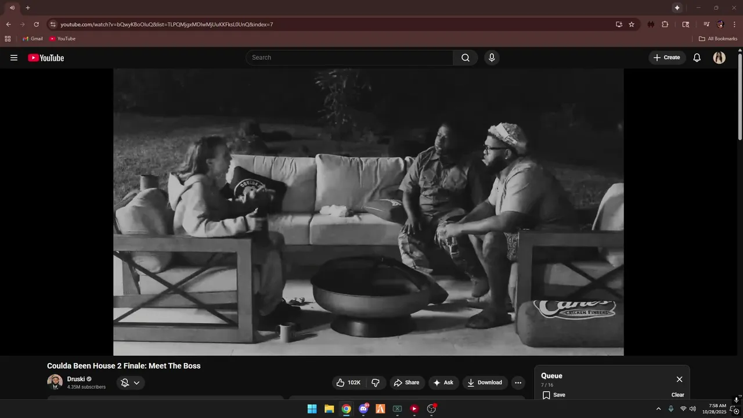This screenshot has height=418, width=743.
Task: Click into the YouTube Search field
Action: tap(349, 57)
